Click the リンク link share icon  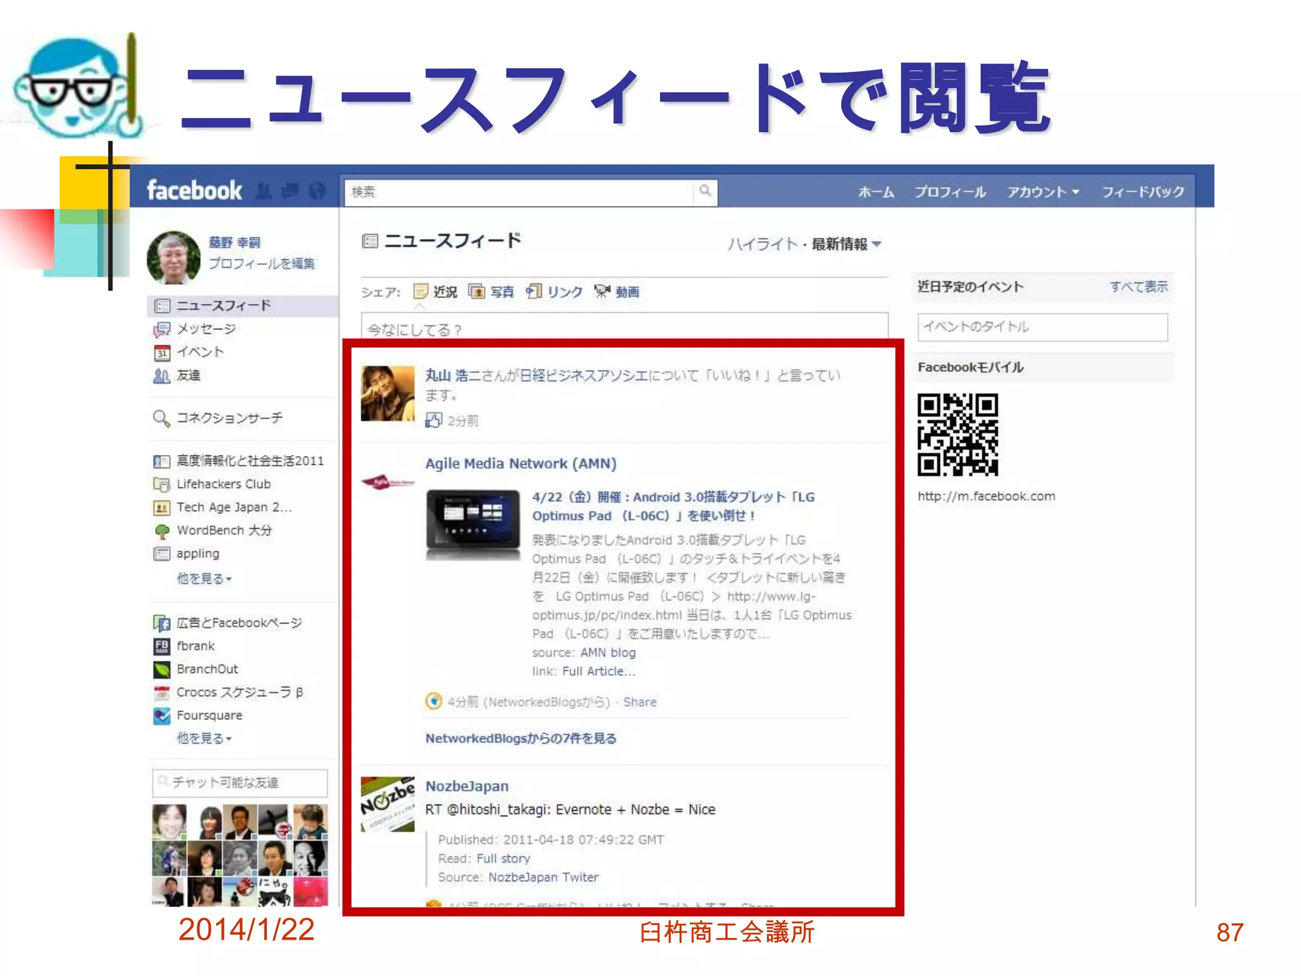coord(534,292)
